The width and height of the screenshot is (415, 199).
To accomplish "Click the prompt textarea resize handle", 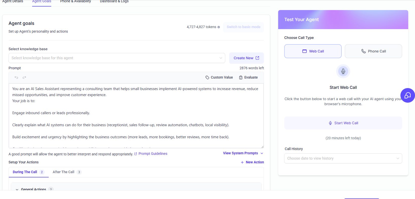I will click(262, 147).
